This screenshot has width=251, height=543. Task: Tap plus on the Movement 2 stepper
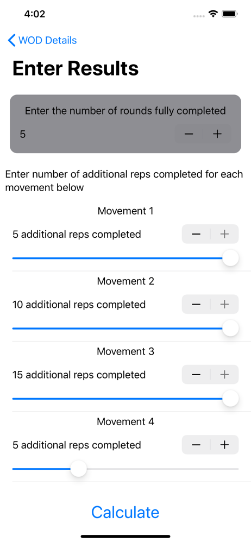225,305
